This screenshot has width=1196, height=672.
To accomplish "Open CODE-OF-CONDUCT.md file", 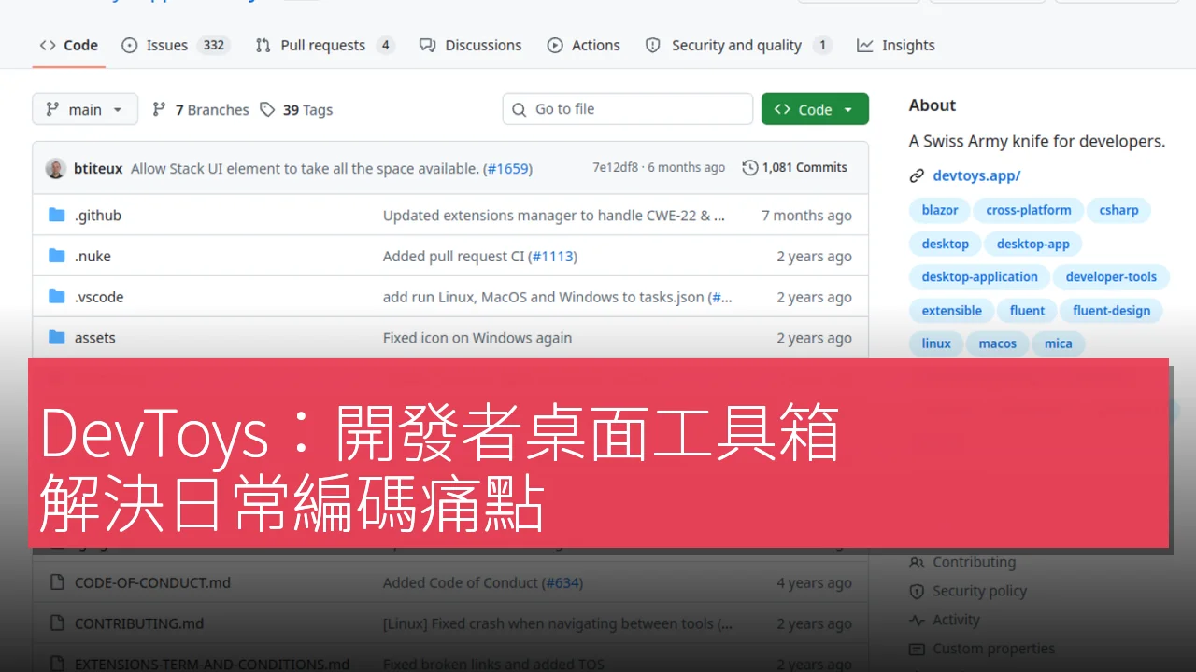I will pyautogui.click(x=152, y=582).
